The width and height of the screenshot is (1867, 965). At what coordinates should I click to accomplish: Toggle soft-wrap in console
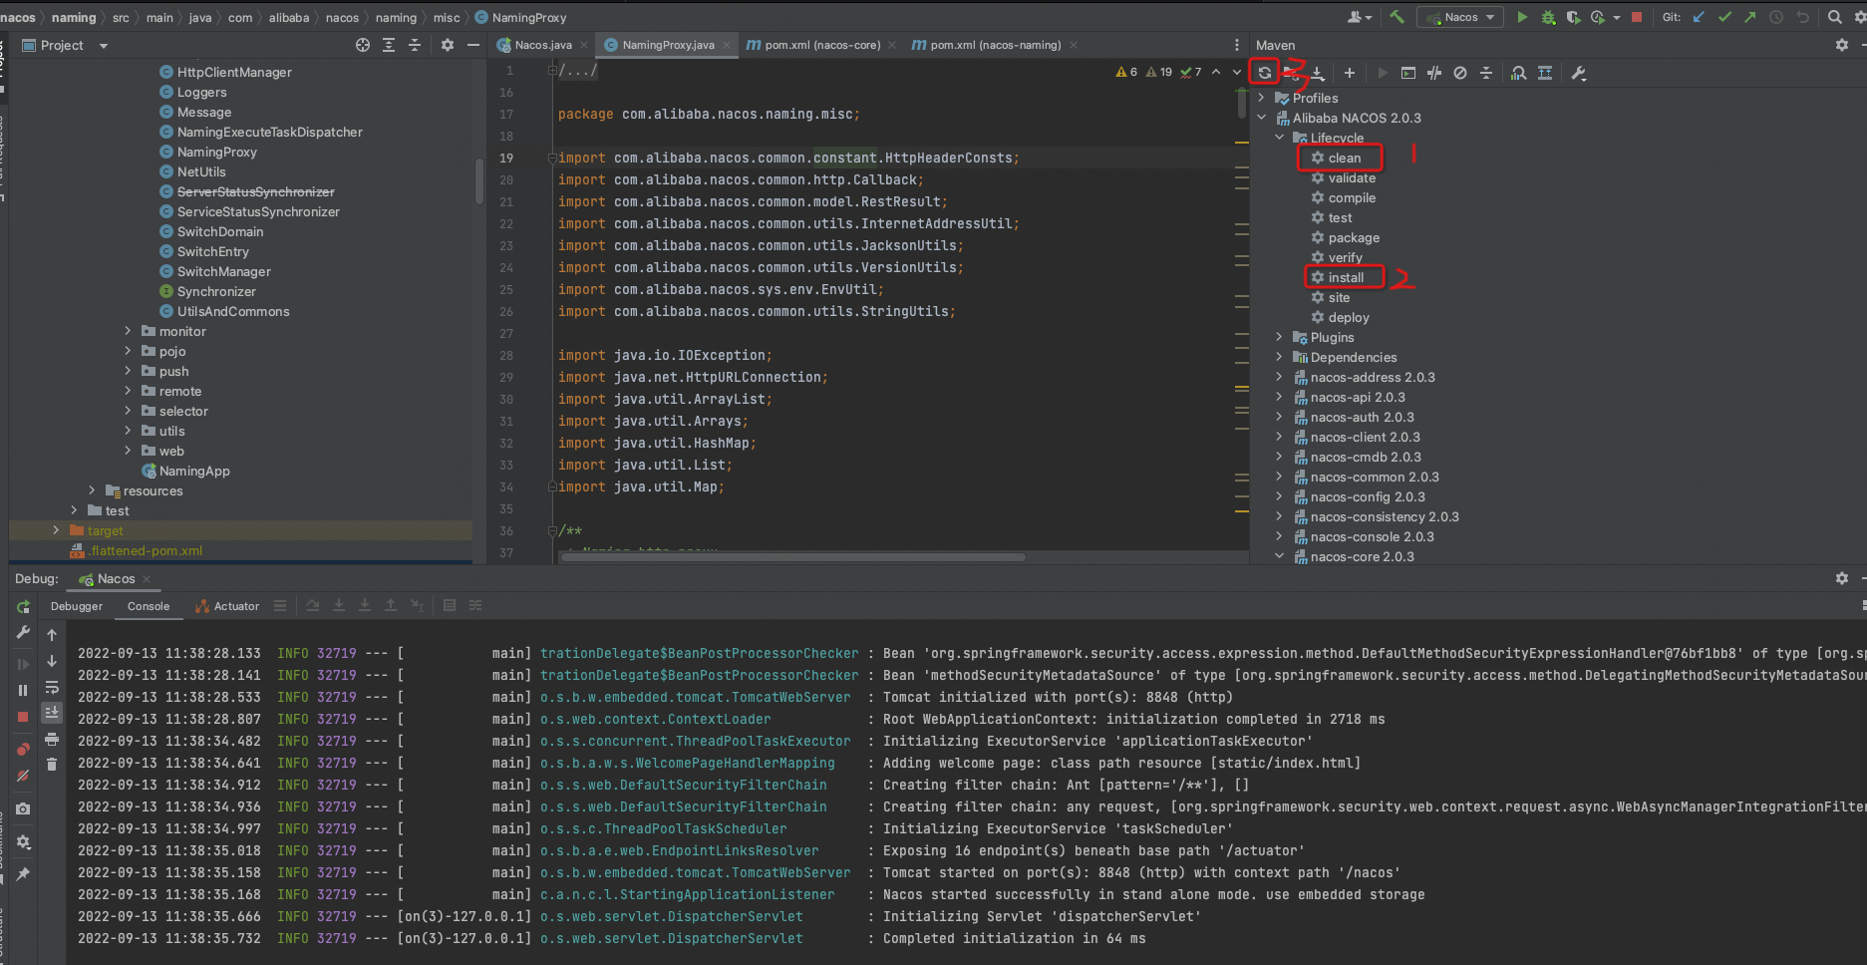(52, 688)
